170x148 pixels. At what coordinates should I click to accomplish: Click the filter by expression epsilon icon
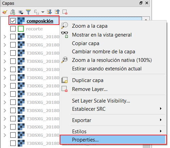(37, 12)
